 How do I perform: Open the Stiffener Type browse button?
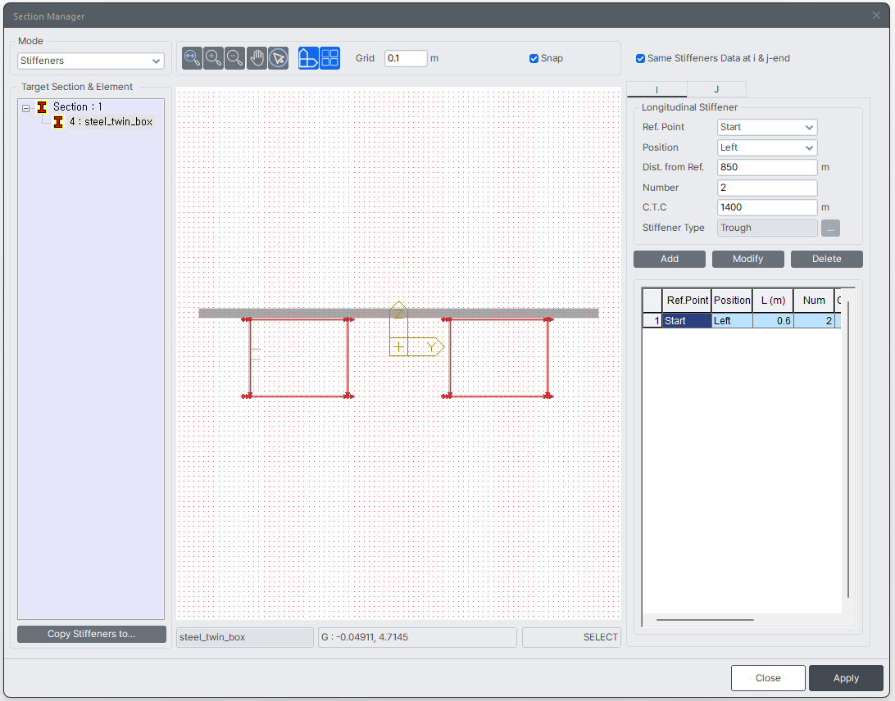[x=830, y=228]
